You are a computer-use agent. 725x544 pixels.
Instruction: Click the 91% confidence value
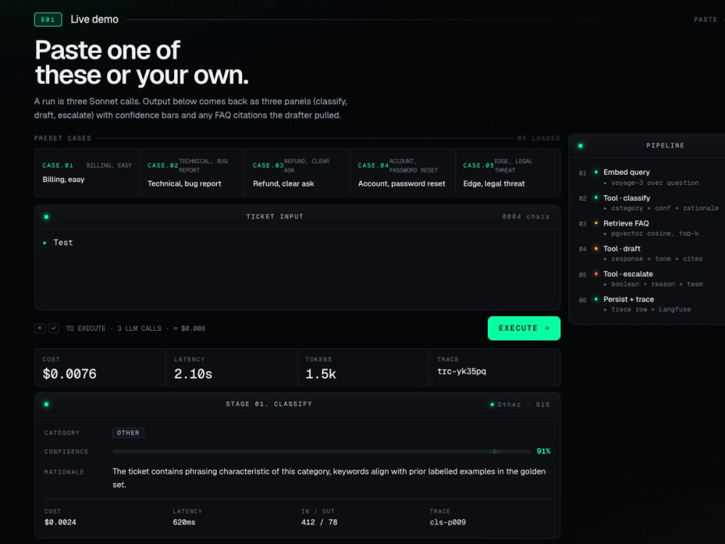point(543,451)
